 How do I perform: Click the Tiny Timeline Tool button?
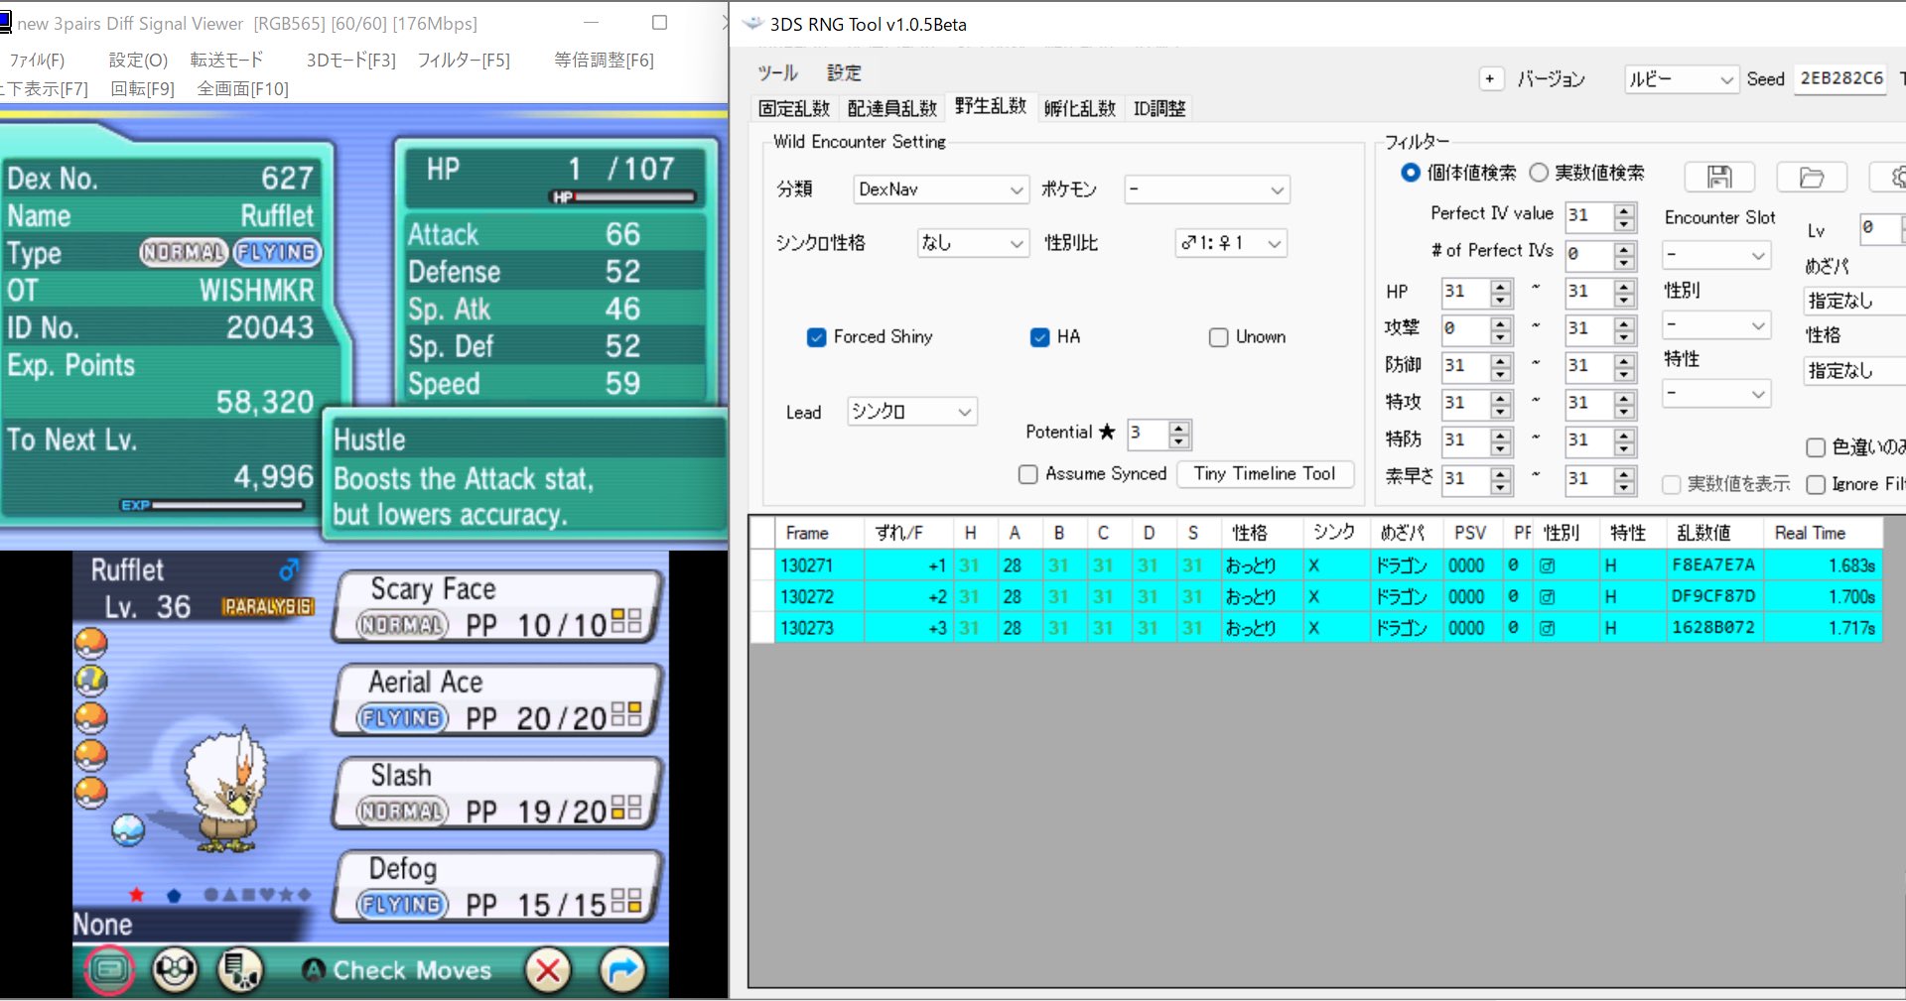(1265, 474)
